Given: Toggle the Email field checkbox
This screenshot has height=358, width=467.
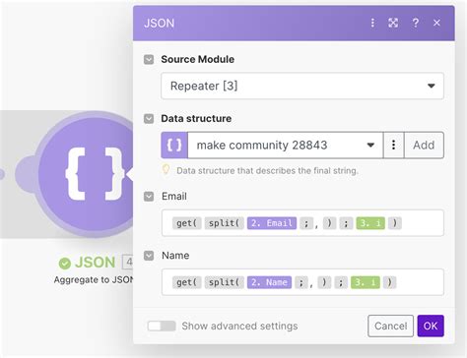Looking at the screenshot, I should point(149,197).
